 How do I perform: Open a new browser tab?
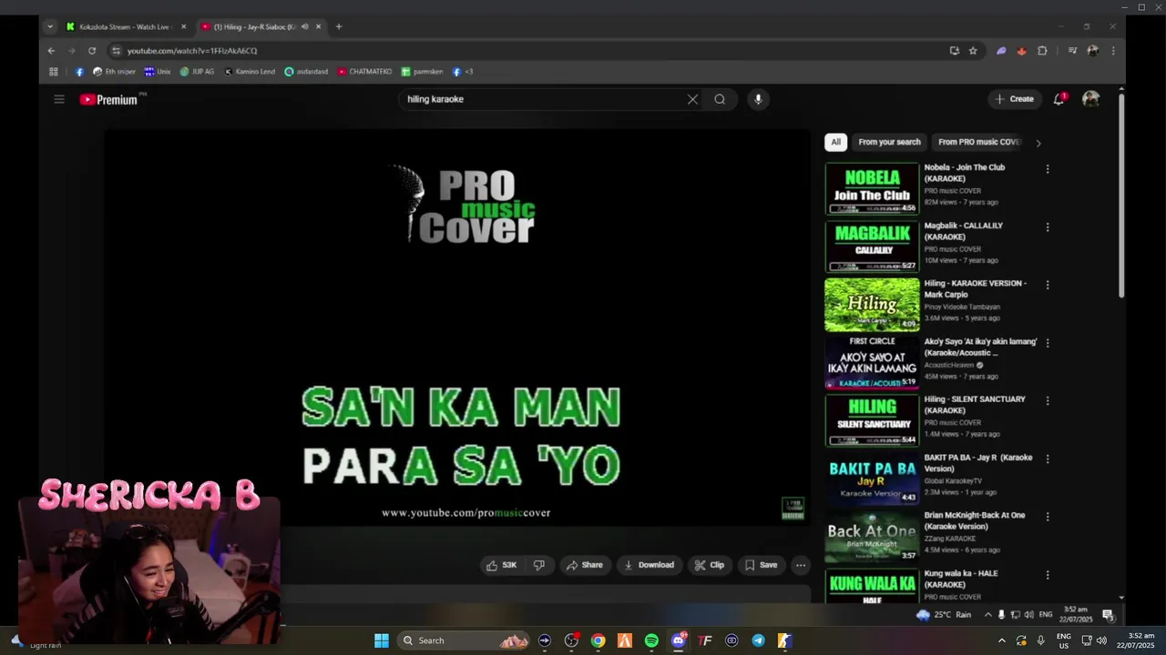pos(339,26)
